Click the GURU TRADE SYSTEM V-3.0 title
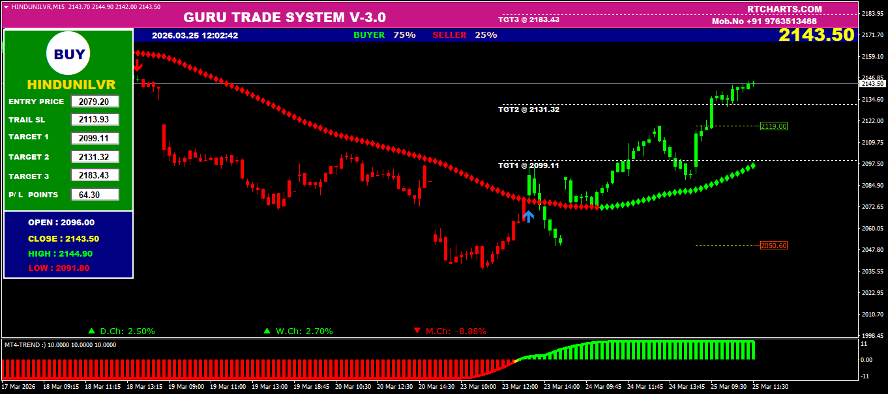 284,17
